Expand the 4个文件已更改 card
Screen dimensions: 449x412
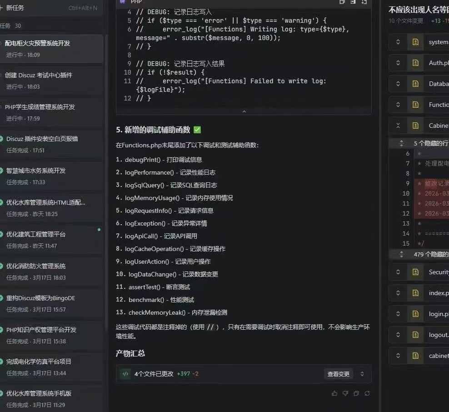(x=362, y=374)
